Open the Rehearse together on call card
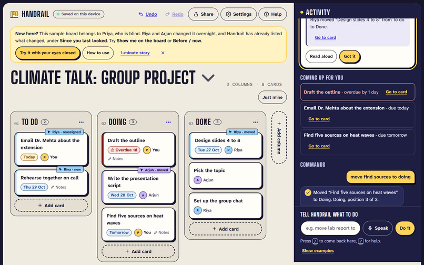 click(52, 182)
